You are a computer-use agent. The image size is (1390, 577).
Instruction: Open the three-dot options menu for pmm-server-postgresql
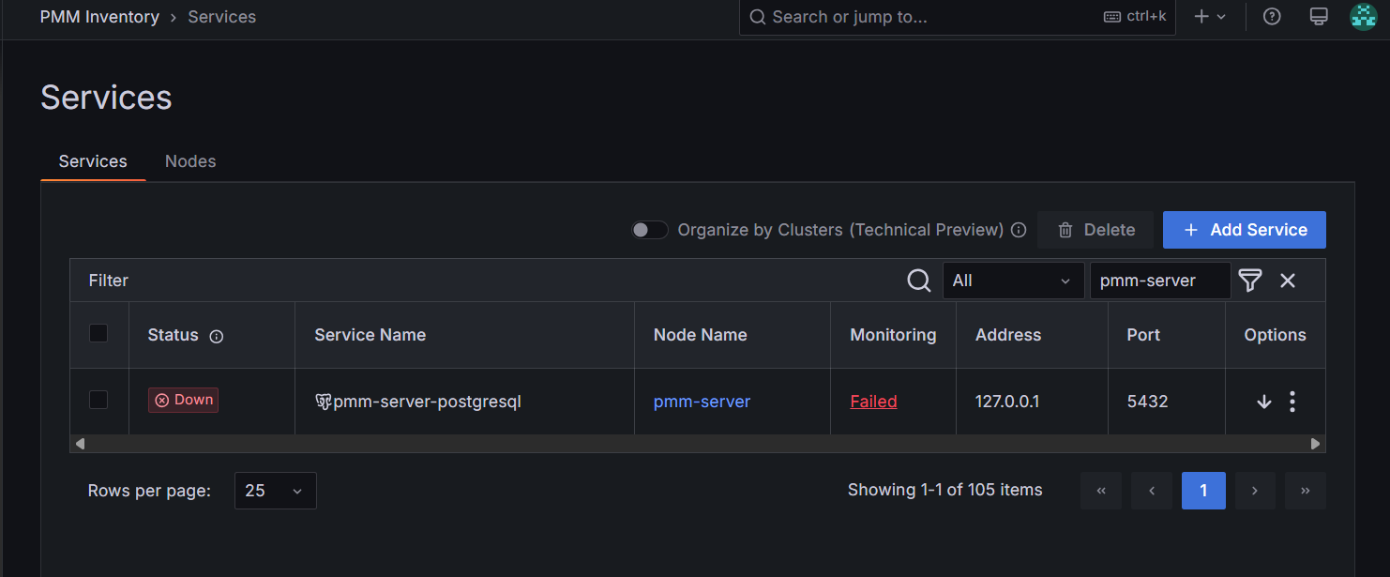(1292, 402)
